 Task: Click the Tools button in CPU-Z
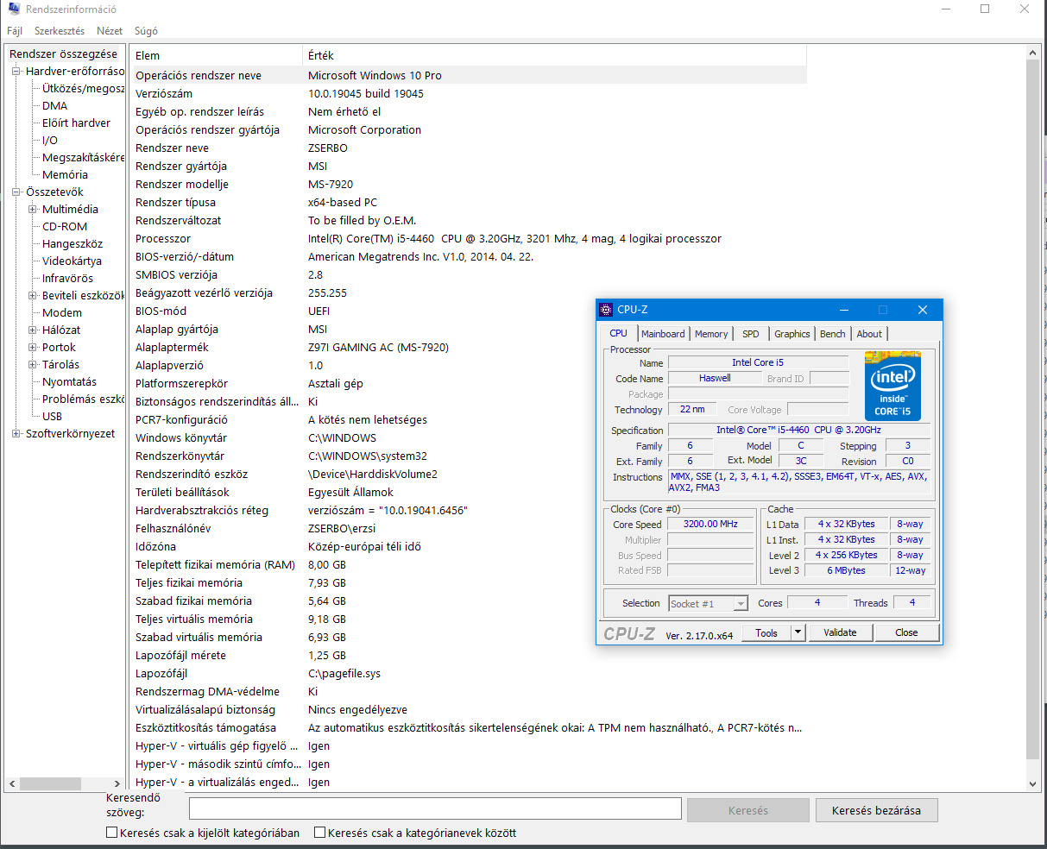point(766,632)
